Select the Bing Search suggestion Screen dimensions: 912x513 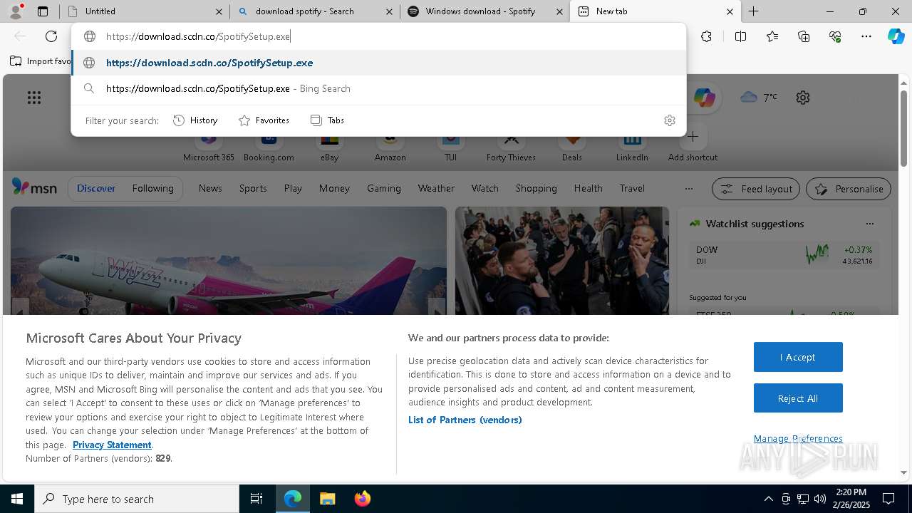pos(378,88)
